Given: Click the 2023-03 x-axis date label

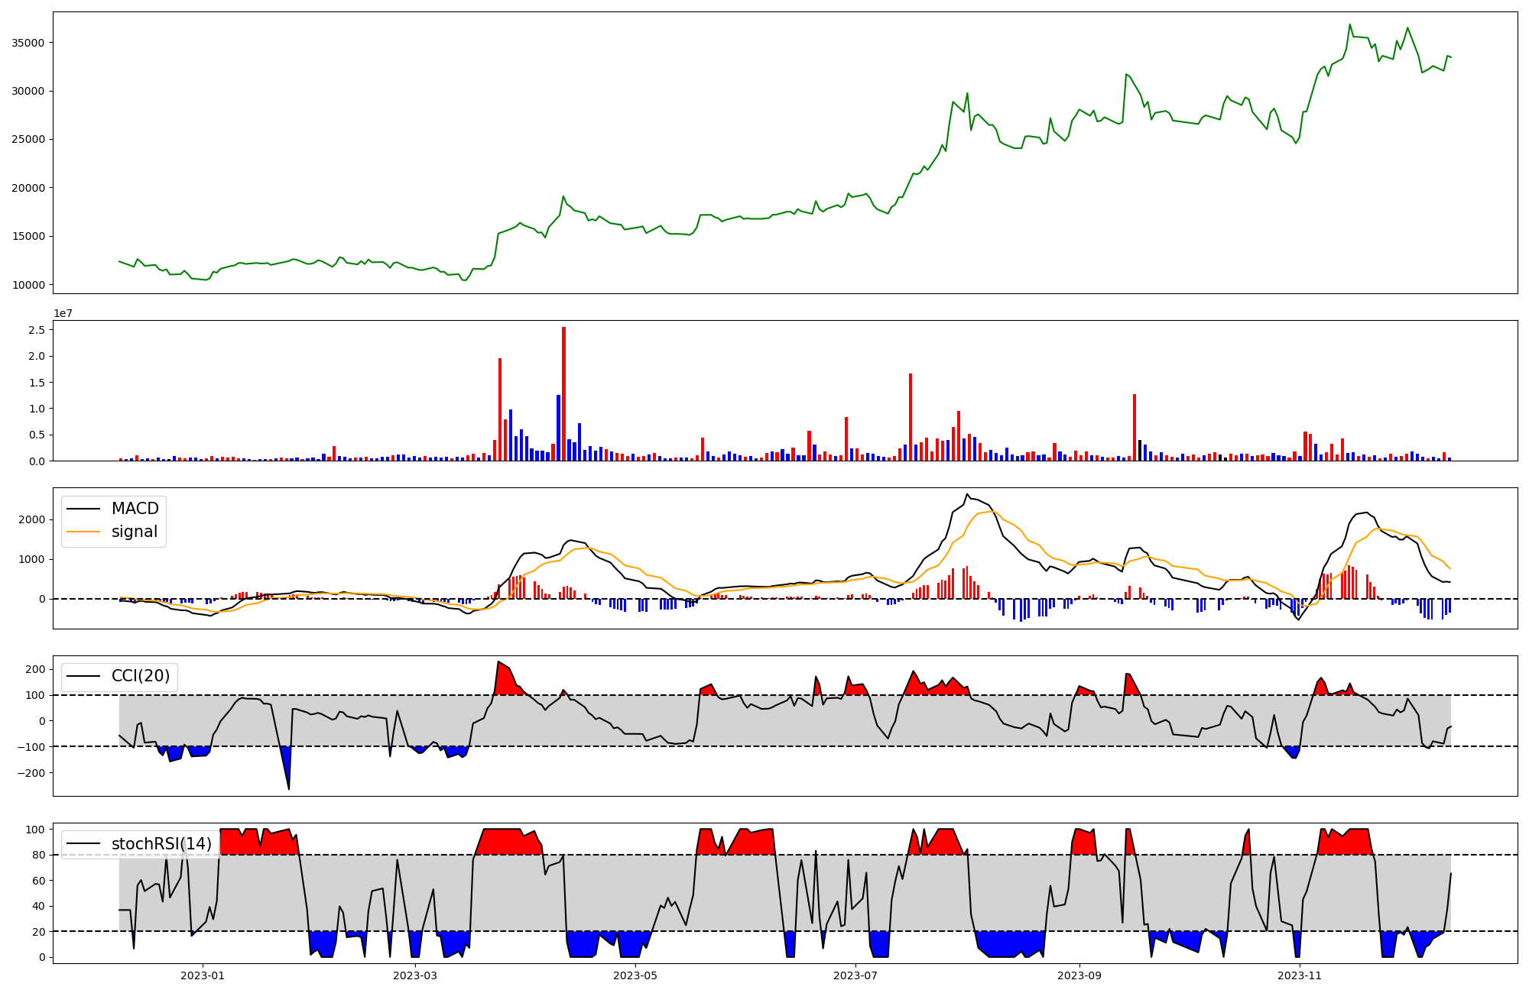Looking at the screenshot, I should point(415,975).
